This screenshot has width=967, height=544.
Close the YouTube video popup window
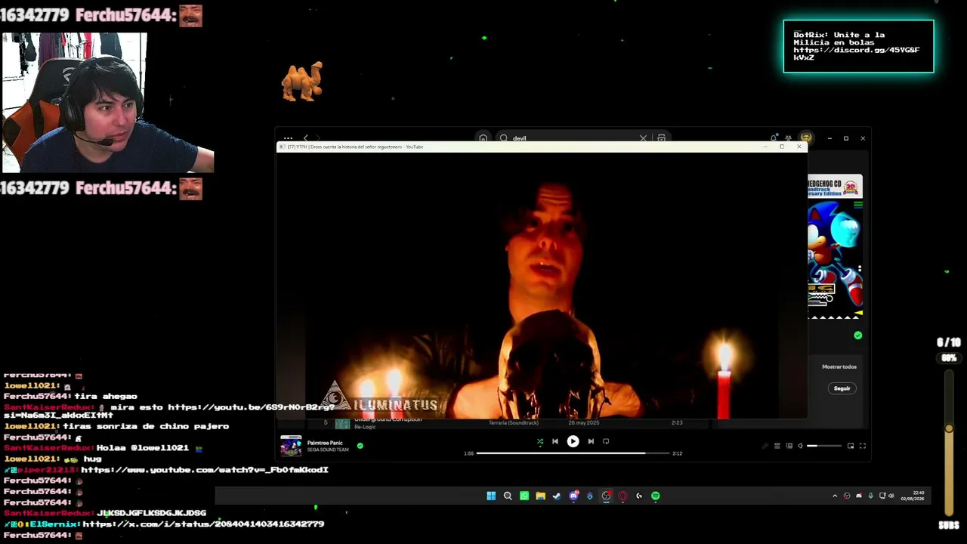[x=799, y=147]
